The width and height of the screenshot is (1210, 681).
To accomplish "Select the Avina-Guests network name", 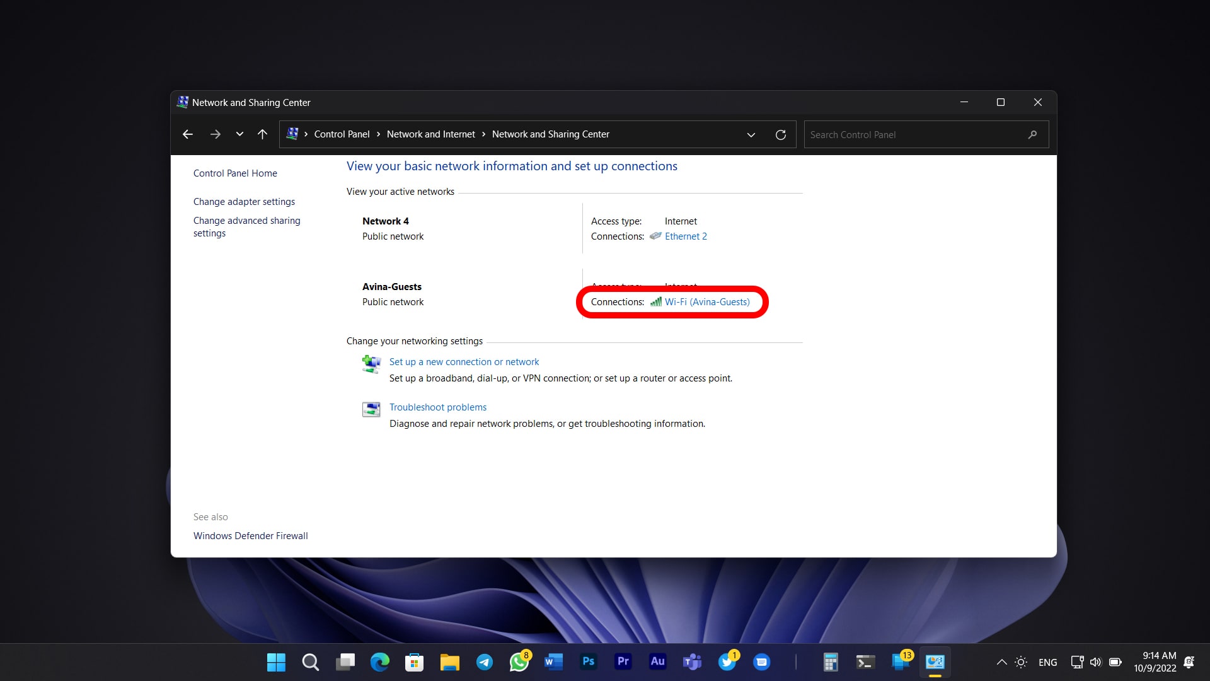I will point(392,287).
